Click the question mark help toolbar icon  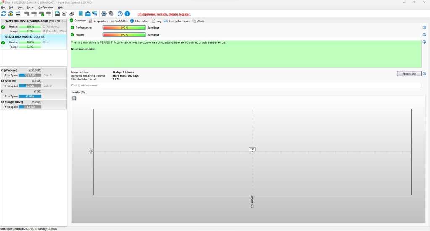click(120, 14)
